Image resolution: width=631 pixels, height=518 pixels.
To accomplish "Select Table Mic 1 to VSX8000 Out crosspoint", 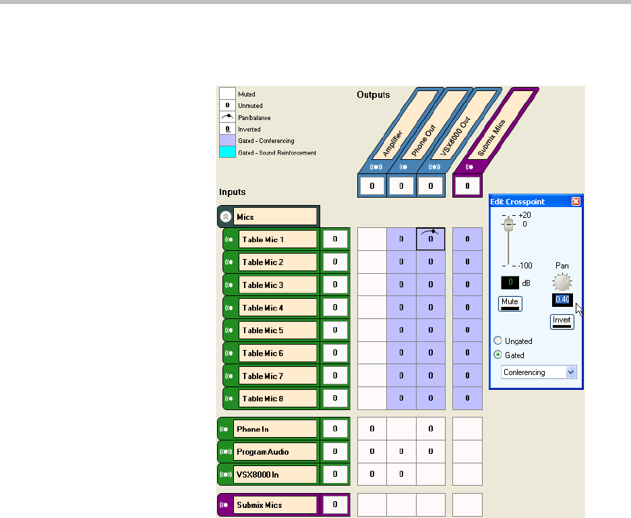I will point(430,239).
